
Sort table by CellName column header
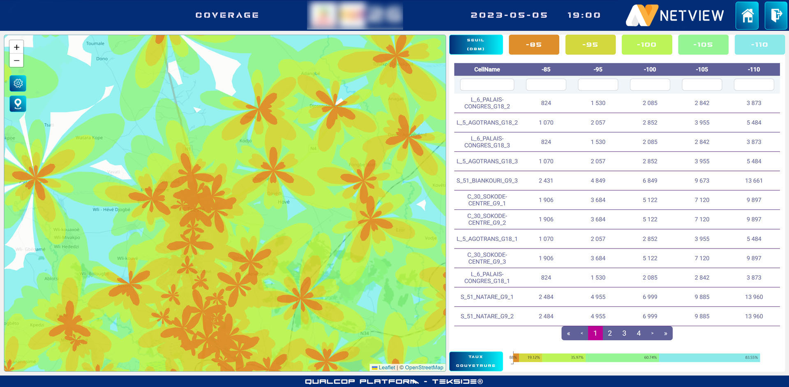(487, 69)
